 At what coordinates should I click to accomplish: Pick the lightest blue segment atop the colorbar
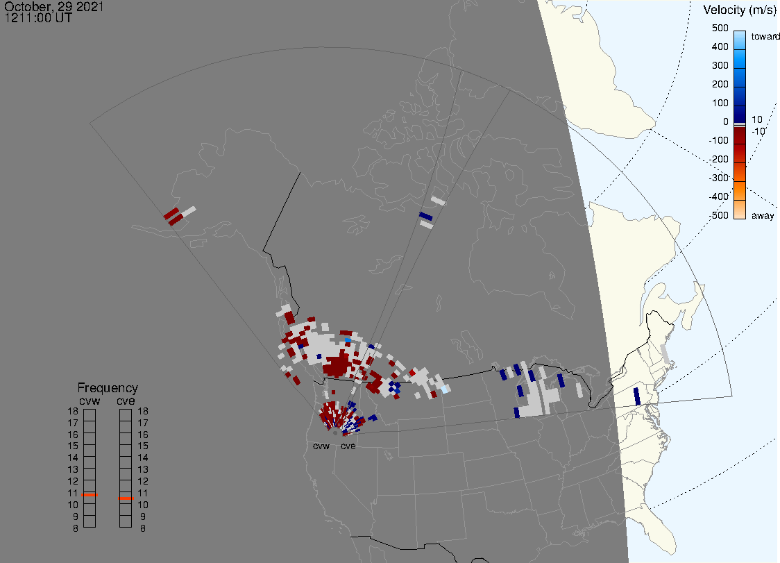pos(740,40)
